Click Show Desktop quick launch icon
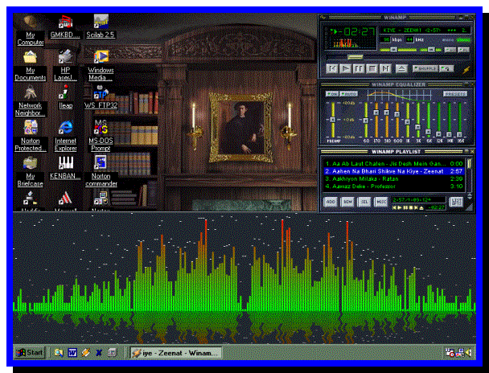 pos(113,353)
